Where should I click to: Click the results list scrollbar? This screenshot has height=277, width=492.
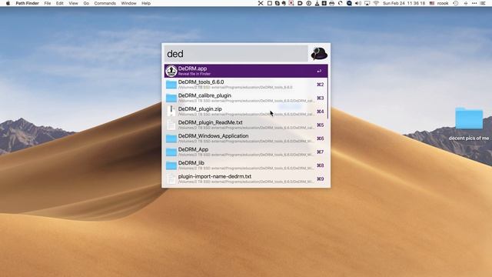click(x=327, y=92)
